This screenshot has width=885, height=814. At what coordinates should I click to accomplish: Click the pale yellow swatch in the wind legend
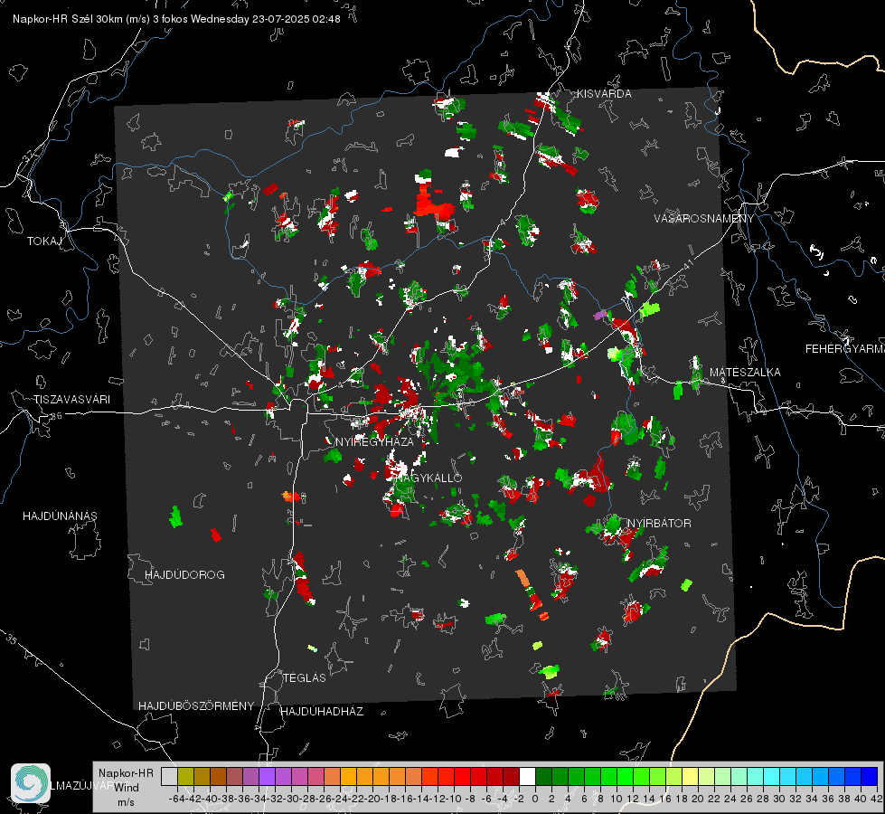pos(691,776)
